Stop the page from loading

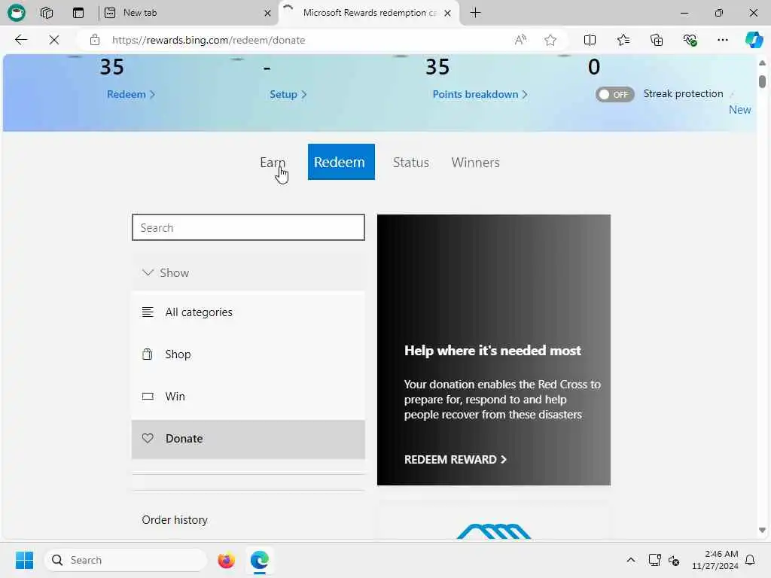point(54,40)
